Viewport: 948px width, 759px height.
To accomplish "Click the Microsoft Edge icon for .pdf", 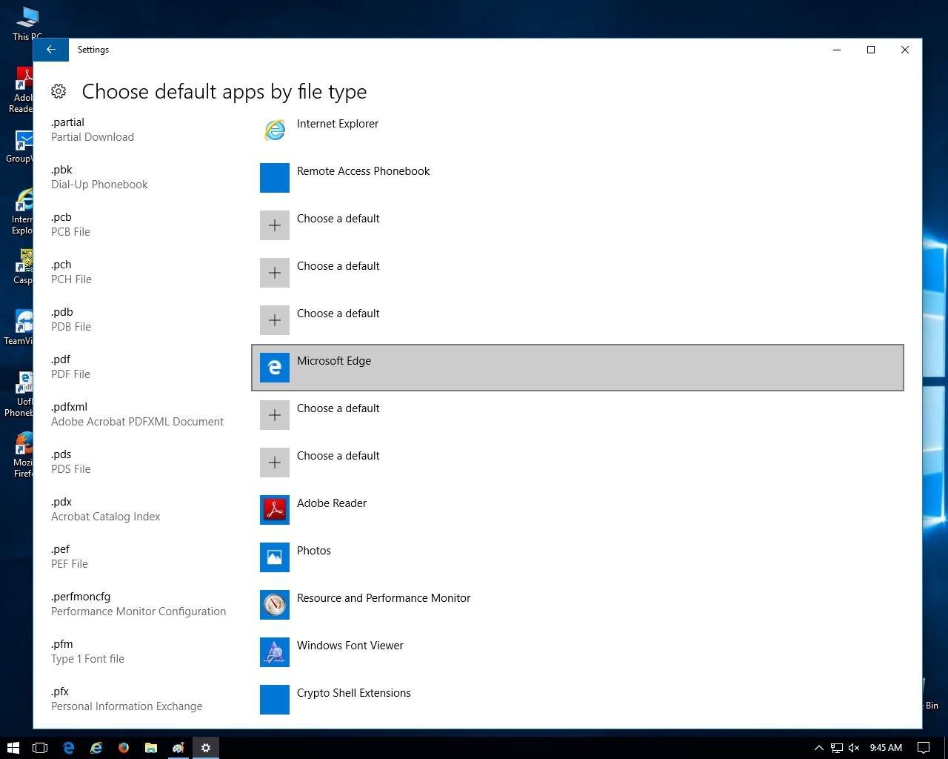I will (x=275, y=368).
